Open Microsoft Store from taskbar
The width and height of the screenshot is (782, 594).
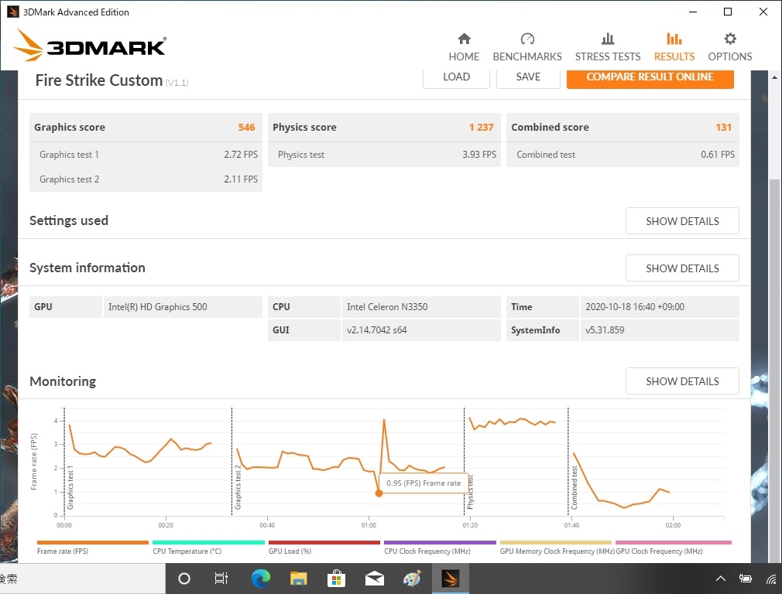(x=336, y=579)
